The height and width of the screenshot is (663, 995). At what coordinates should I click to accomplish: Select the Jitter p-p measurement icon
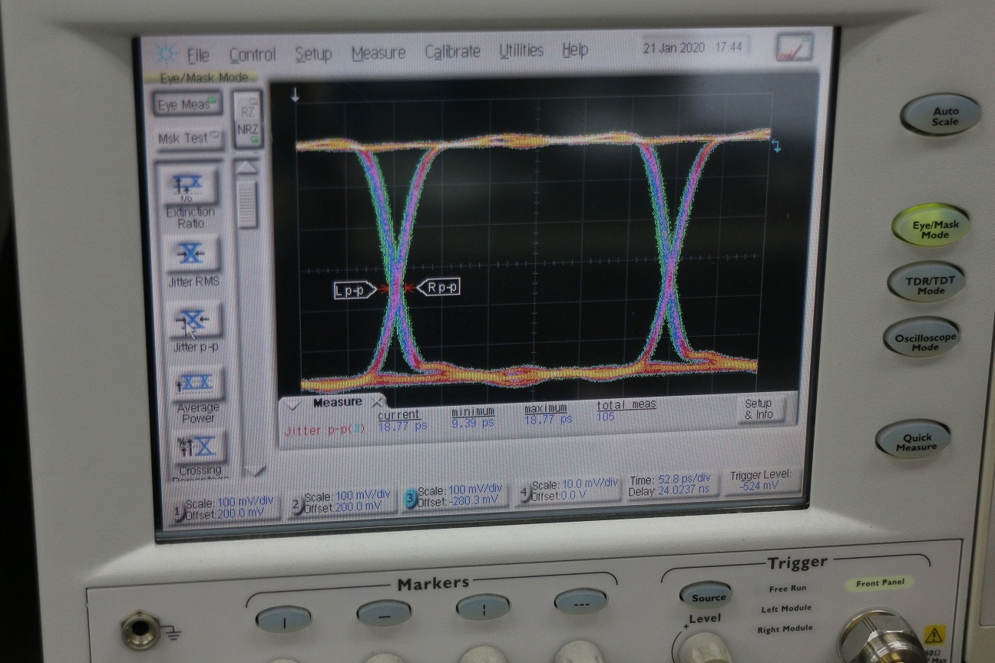[193, 320]
